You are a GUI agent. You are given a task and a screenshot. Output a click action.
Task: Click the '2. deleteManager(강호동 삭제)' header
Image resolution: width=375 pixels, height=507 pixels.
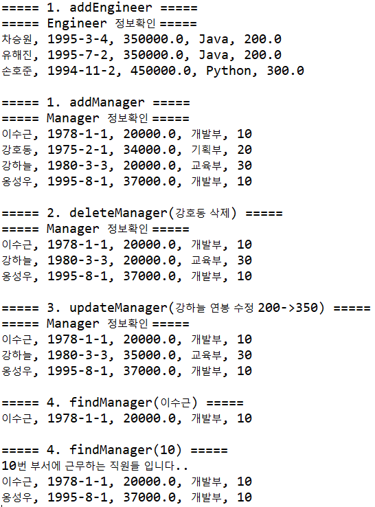click(142, 213)
